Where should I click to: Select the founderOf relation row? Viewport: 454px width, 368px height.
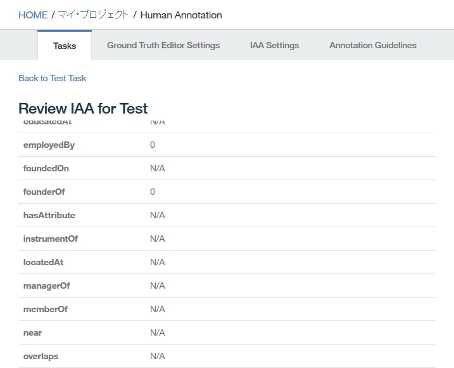[44, 192]
